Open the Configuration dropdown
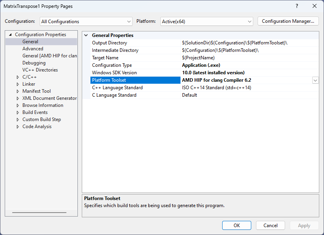 [86, 22]
